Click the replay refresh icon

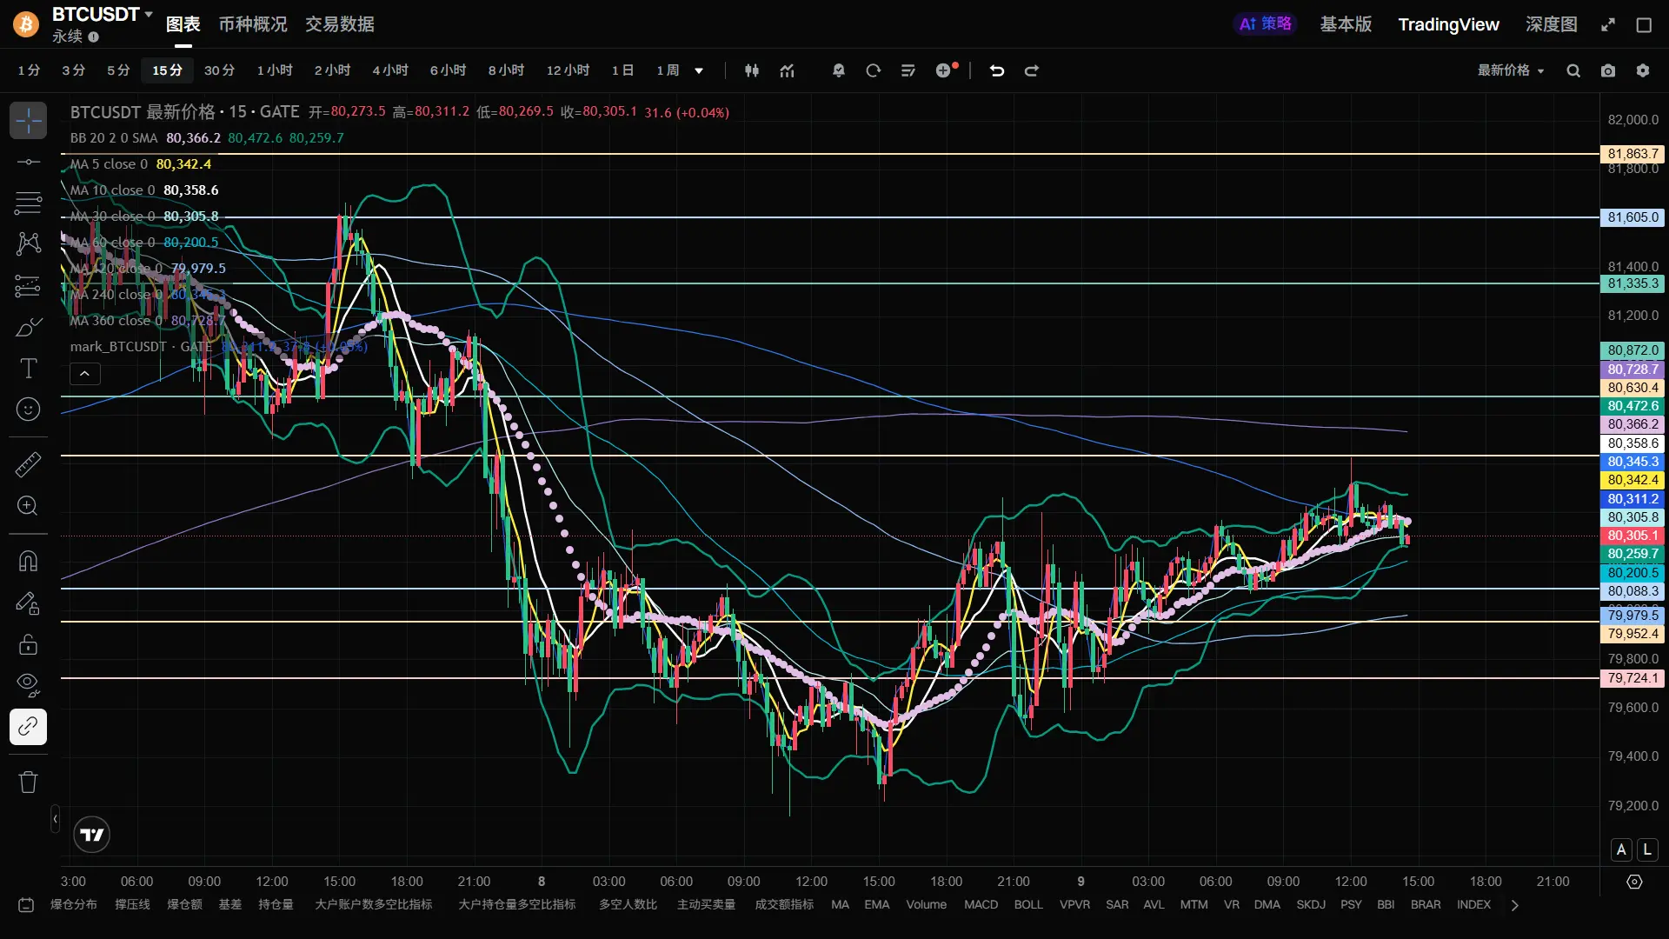click(x=874, y=70)
